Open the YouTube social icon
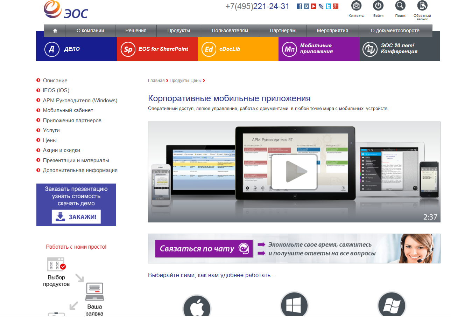The width and height of the screenshot is (451, 317). [313, 6]
